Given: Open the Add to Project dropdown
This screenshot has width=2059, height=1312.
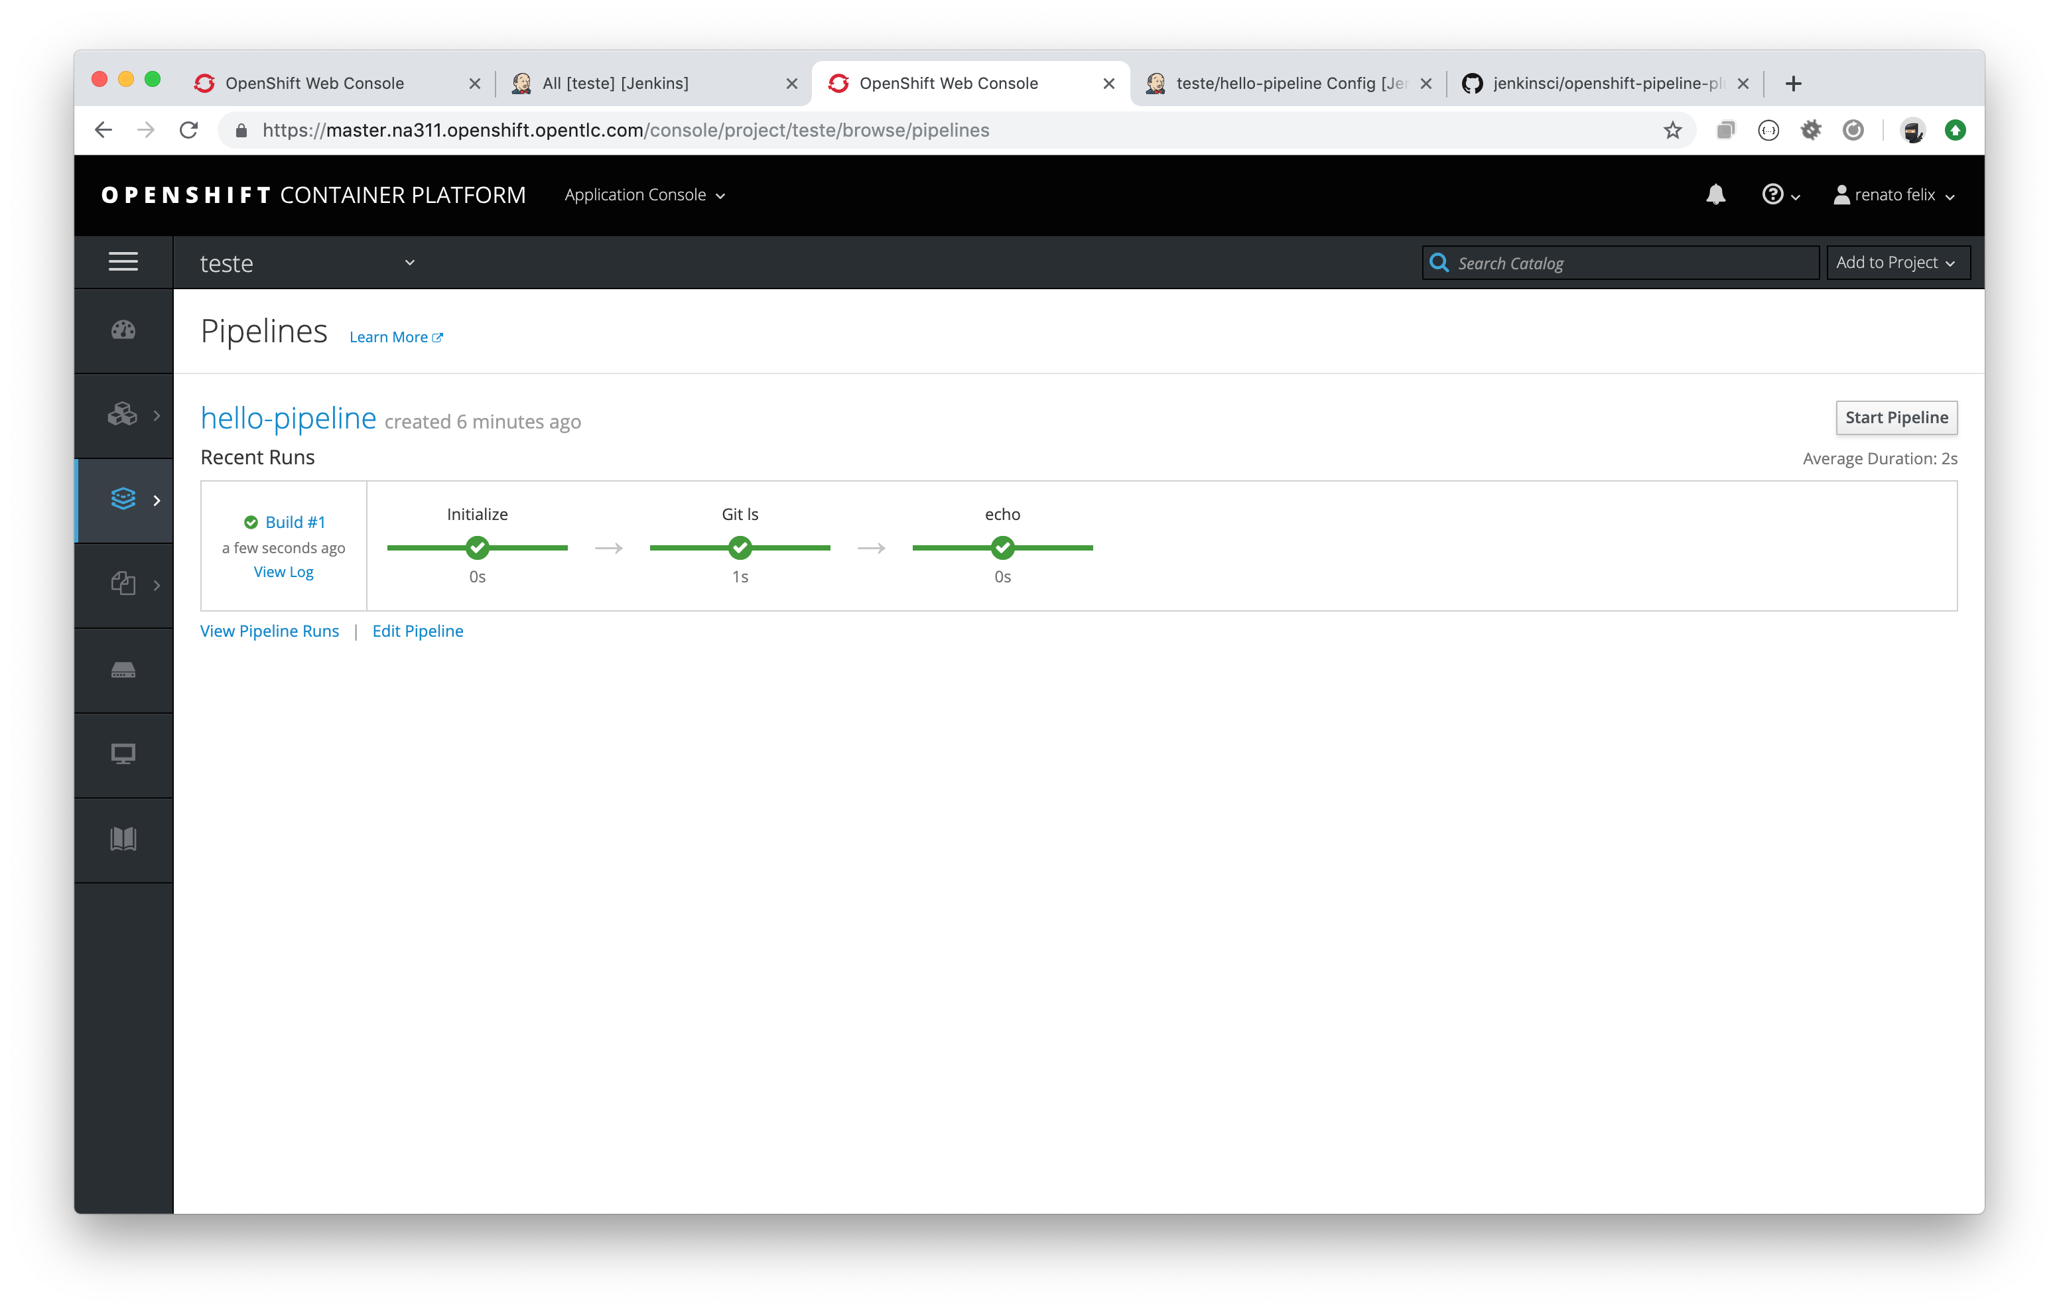Looking at the screenshot, I should (x=1896, y=263).
